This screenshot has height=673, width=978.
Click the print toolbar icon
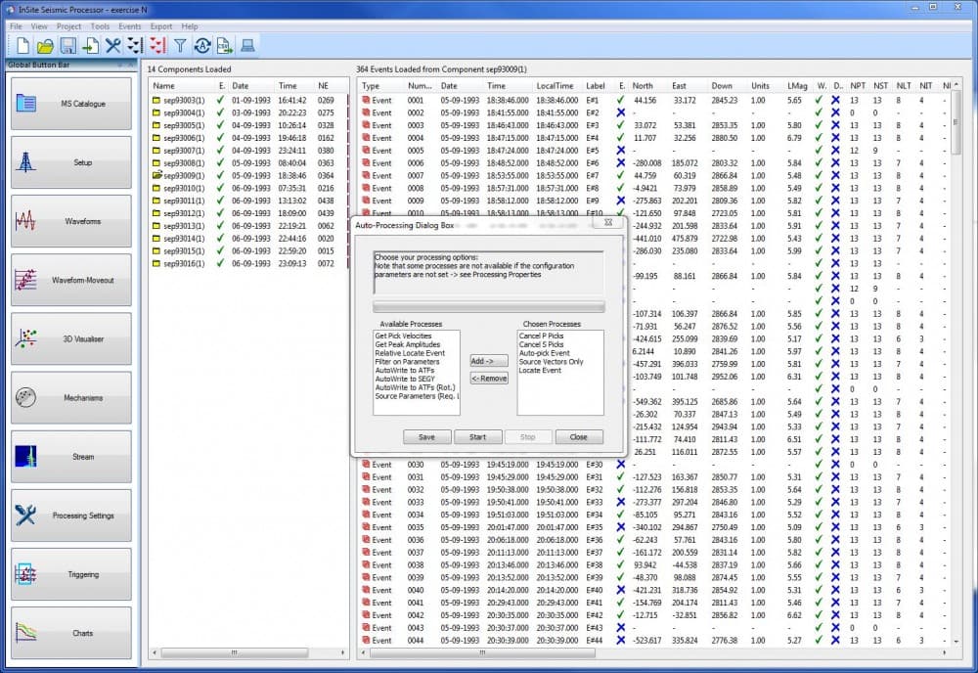(249, 45)
